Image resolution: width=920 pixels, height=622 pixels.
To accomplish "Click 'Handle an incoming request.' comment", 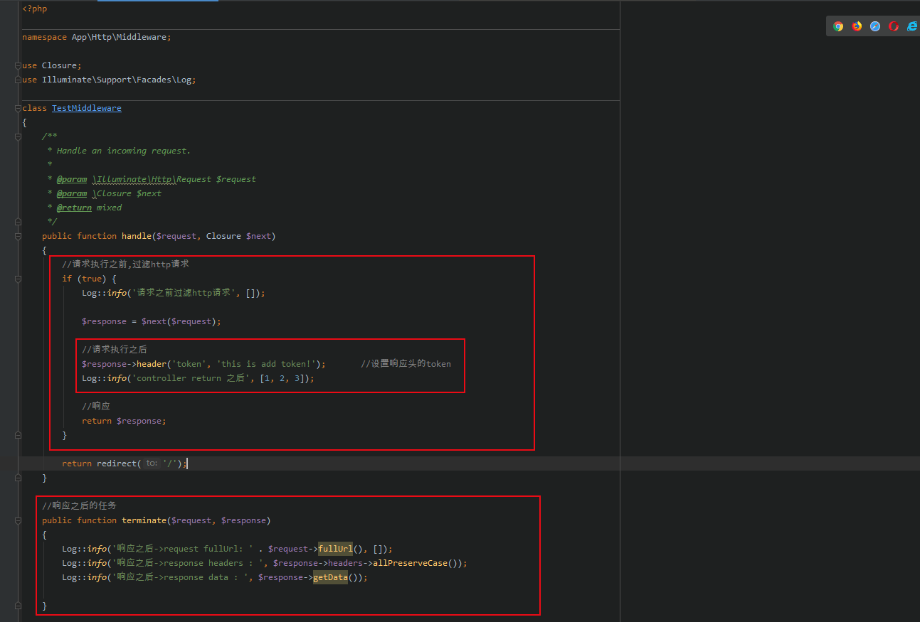I will coord(124,151).
